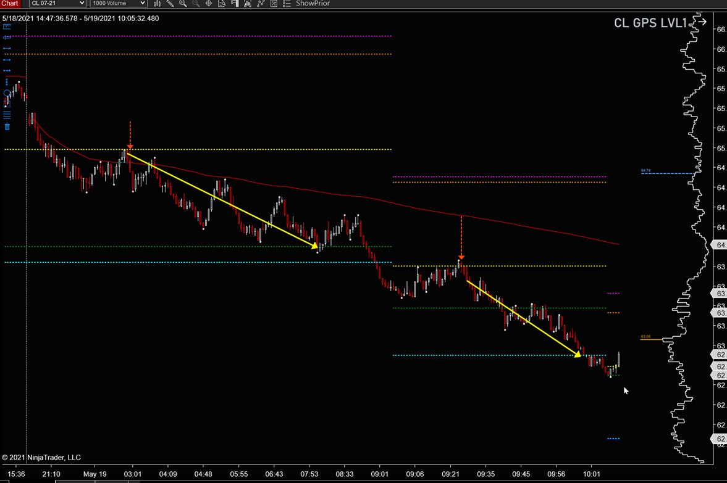Screen dimensions: 727x483
Task: Select the risk-reward drawing tool
Action: coord(7,38)
